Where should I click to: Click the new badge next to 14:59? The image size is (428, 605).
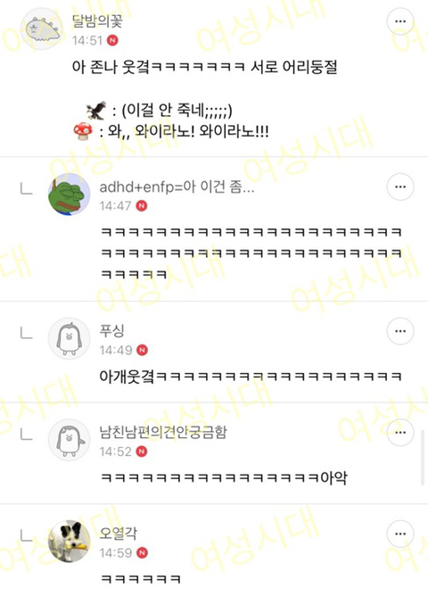(143, 553)
